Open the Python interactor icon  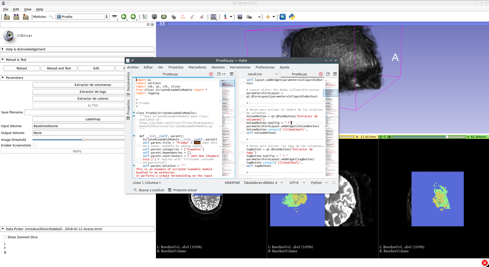pyautogui.click(x=292, y=17)
